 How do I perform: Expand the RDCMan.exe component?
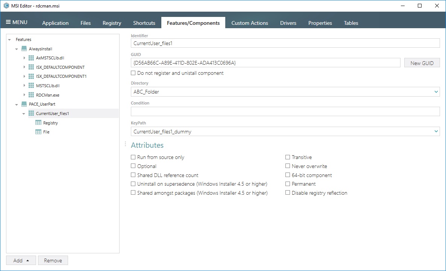[24, 95]
